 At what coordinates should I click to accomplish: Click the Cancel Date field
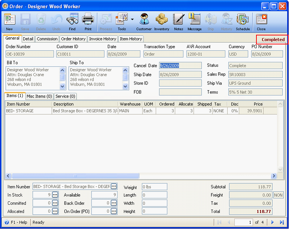[180, 65]
